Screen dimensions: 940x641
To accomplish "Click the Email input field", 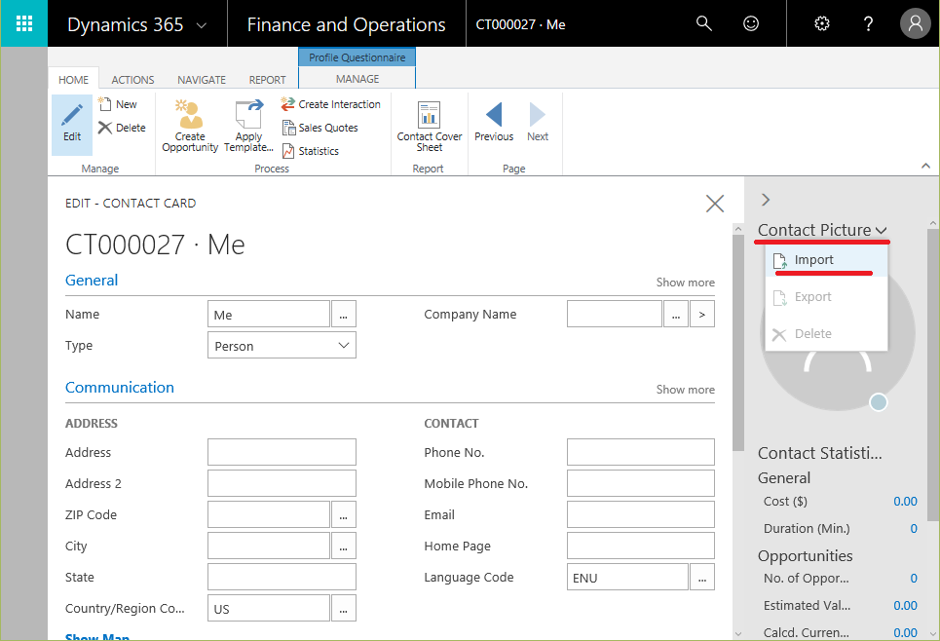I will click(x=641, y=514).
